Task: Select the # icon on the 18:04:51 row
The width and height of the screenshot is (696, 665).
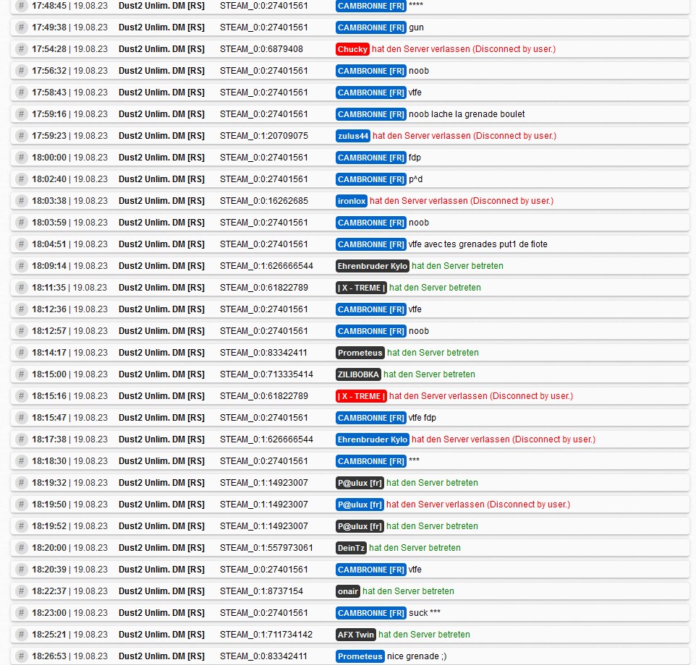Action: click(21, 245)
